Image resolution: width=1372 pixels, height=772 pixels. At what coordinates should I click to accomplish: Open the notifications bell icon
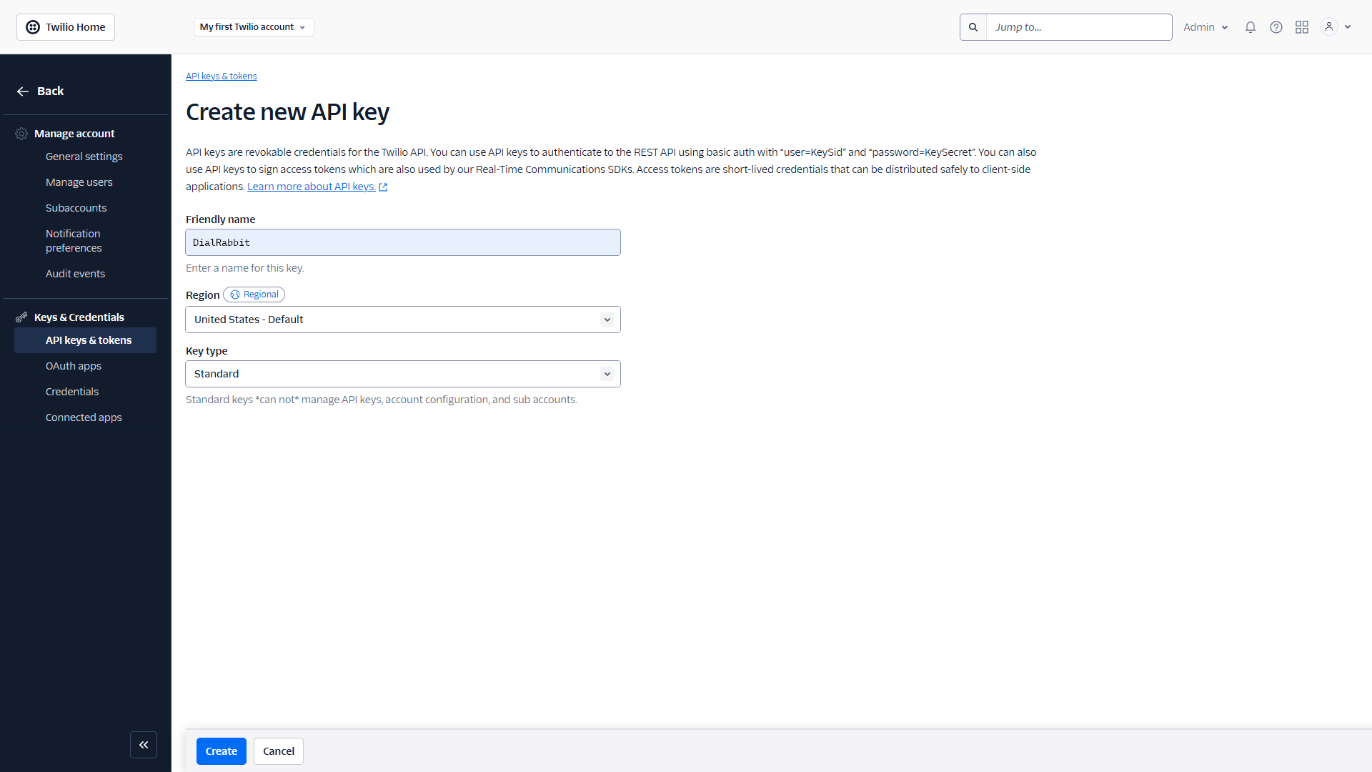tap(1250, 26)
